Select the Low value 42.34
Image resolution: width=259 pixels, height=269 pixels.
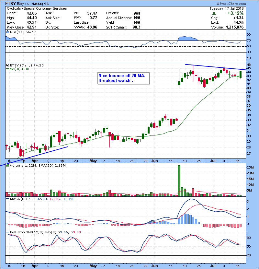click(32, 22)
